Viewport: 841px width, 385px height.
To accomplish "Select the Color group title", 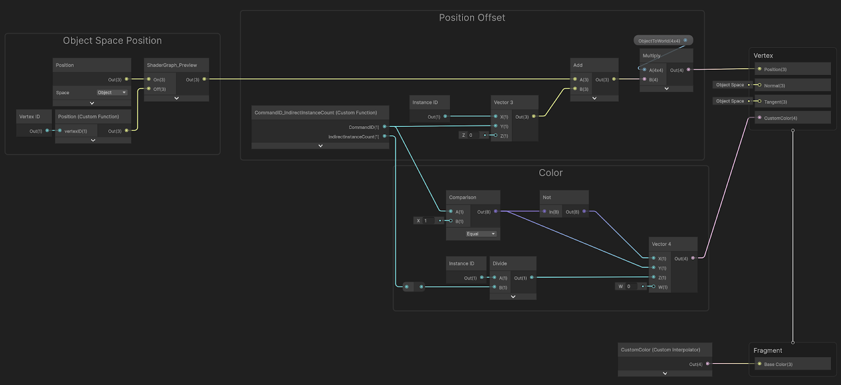I will pos(550,173).
